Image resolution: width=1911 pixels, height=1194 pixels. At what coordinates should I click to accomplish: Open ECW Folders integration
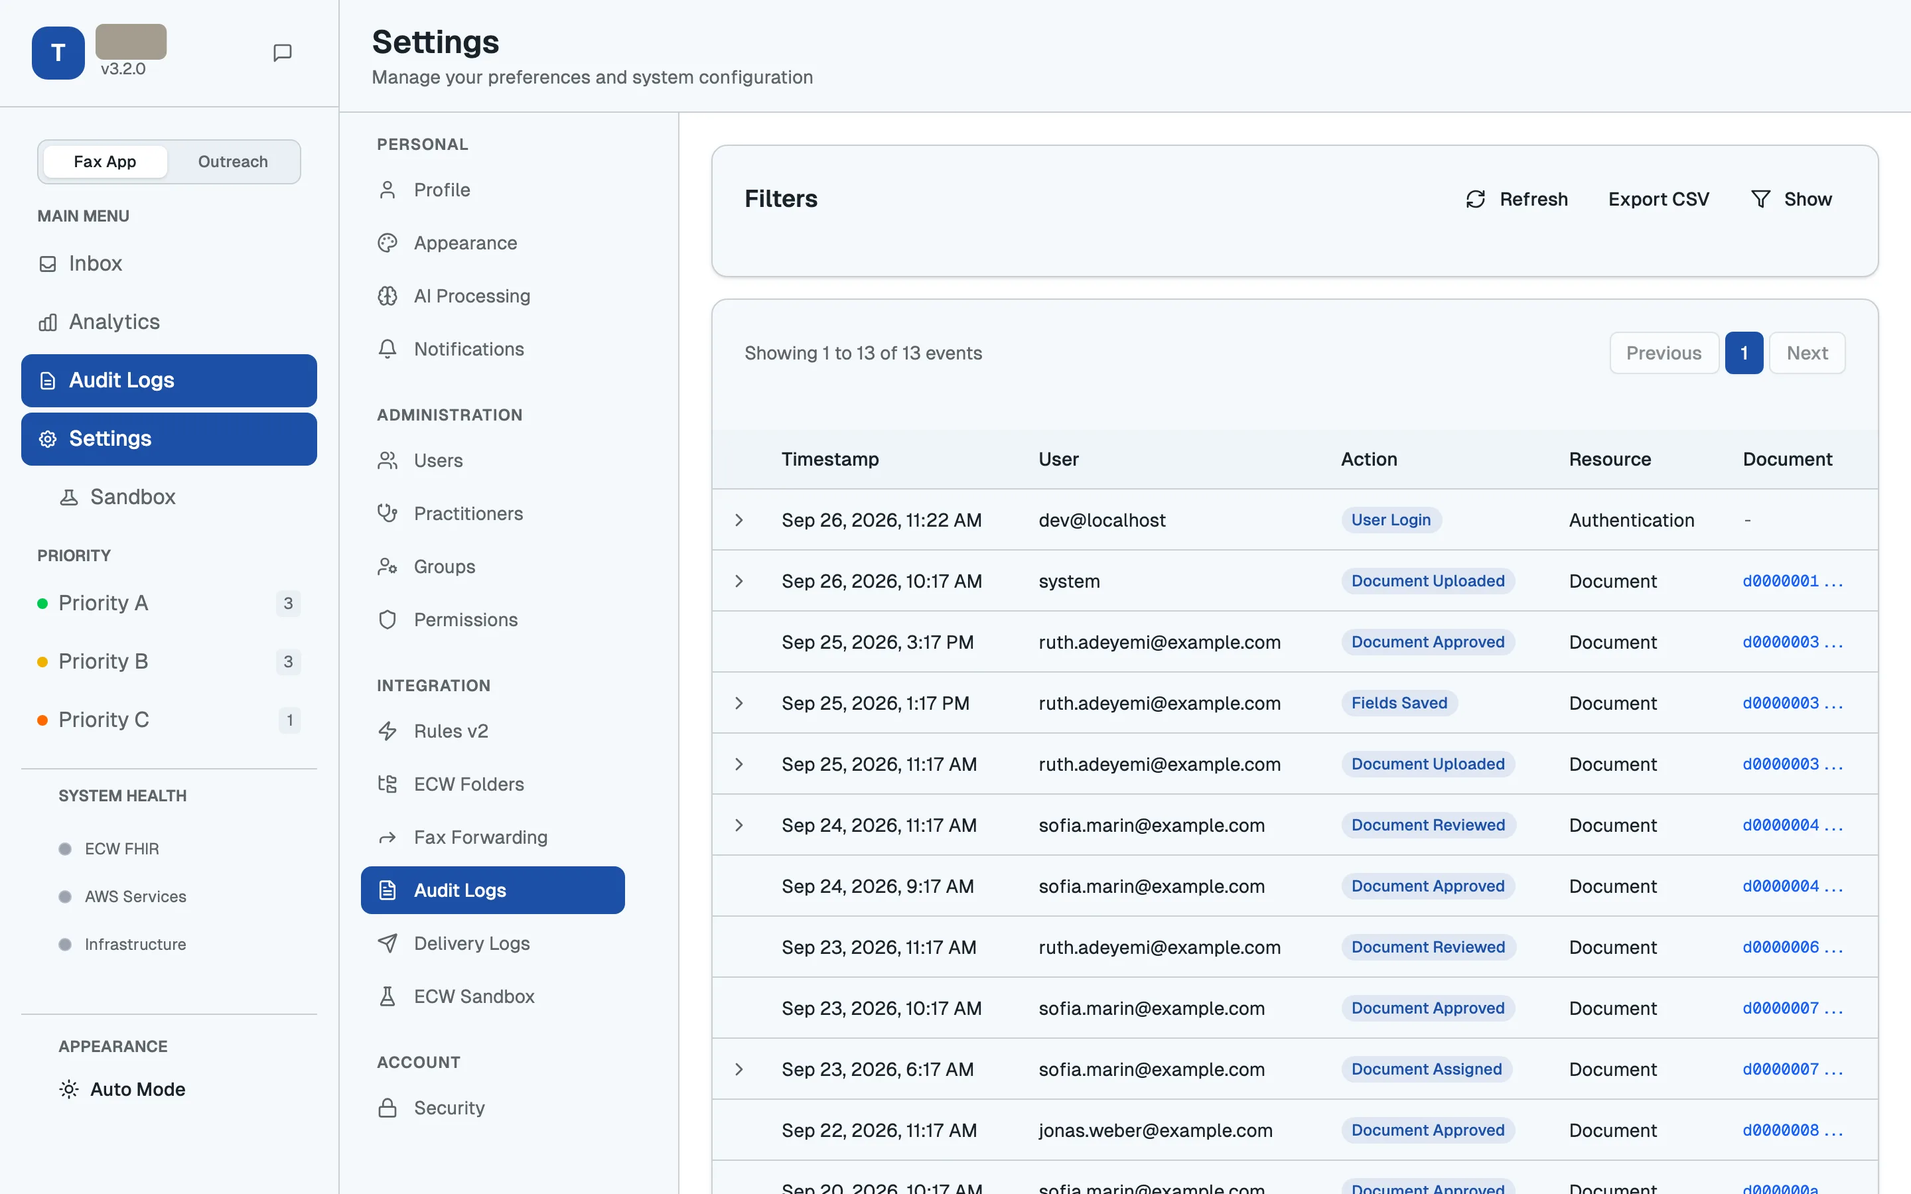[x=493, y=784]
